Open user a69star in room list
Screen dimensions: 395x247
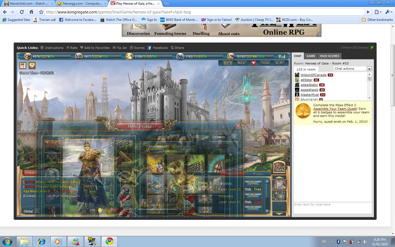pos(306,80)
